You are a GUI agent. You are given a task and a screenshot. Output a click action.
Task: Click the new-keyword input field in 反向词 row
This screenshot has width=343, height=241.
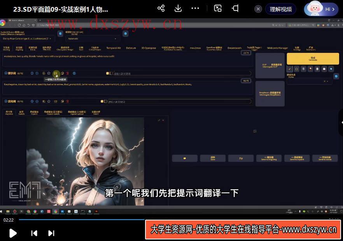tap(179, 101)
